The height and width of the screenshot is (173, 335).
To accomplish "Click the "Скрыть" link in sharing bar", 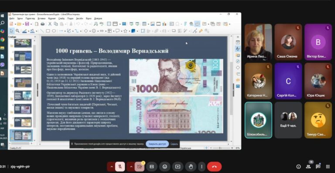I will point(174,144).
